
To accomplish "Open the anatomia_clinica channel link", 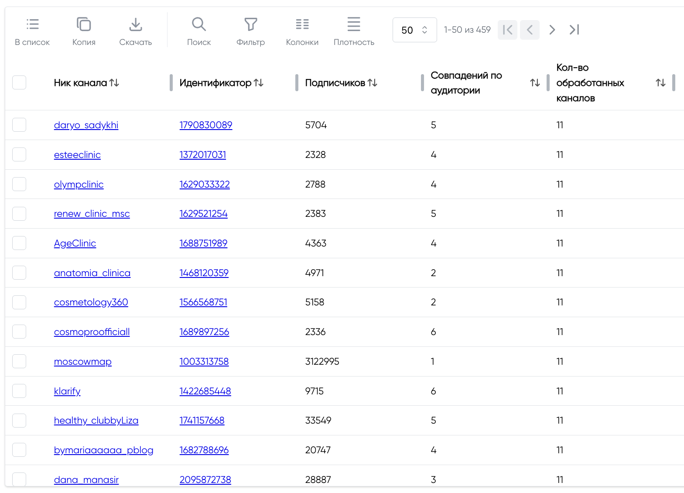I will pyautogui.click(x=92, y=273).
